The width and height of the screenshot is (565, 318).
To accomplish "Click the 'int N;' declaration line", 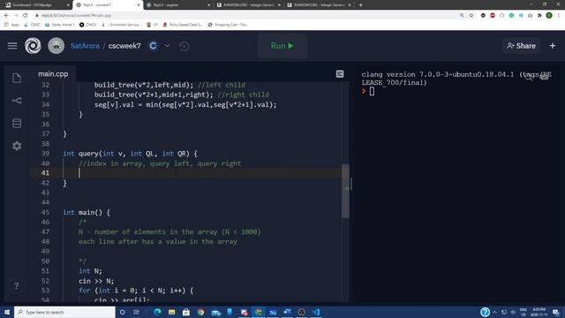I will coord(90,271).
